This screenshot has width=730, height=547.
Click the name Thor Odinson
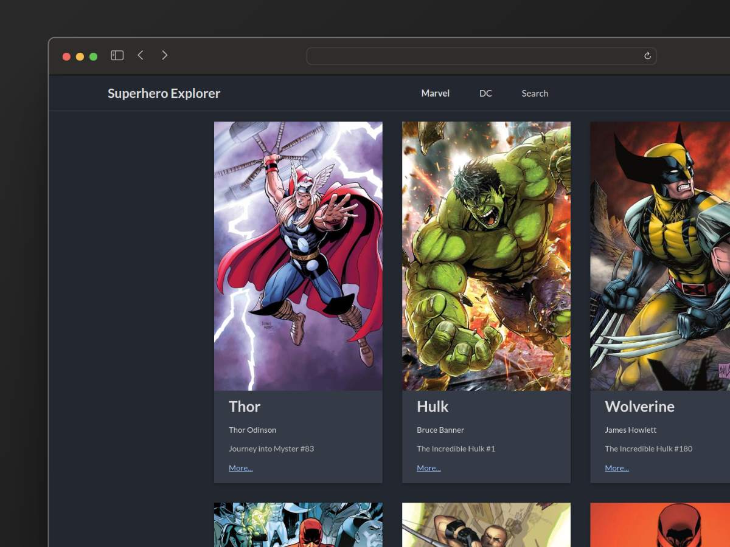252,430
